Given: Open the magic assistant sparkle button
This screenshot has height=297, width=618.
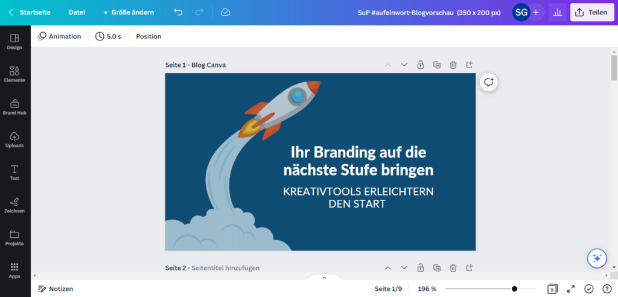Looking at the screenshot, I should [597, 258].
